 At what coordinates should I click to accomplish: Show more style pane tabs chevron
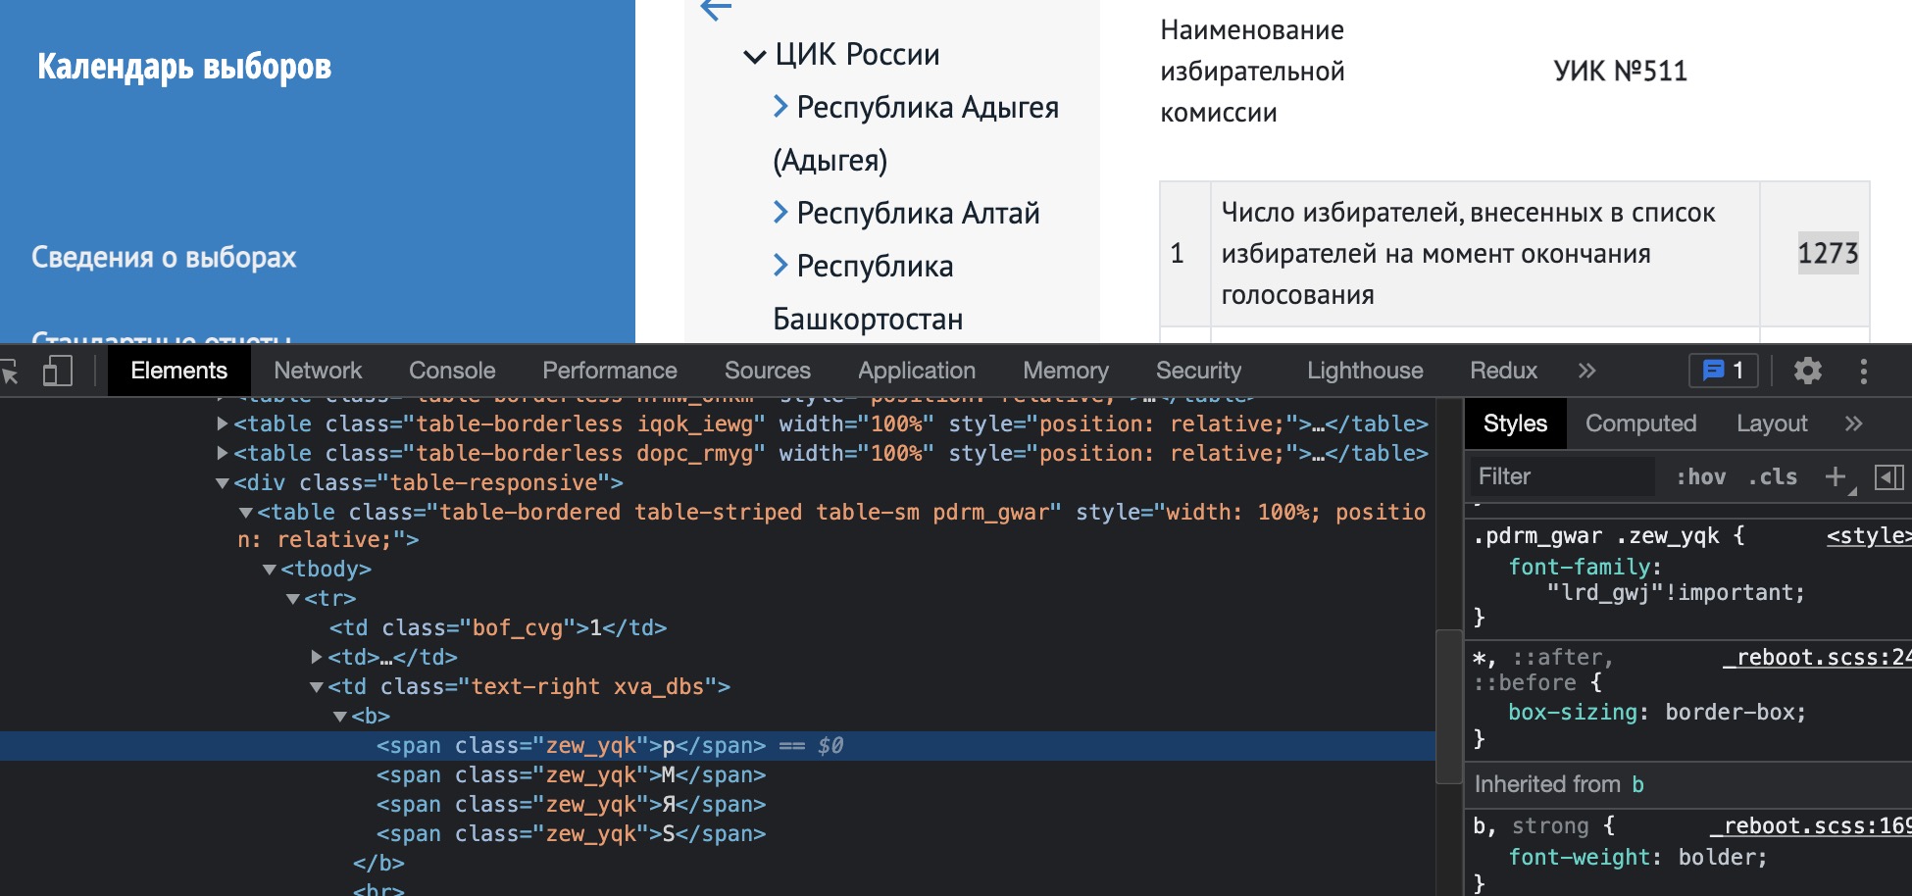(x=1852, y=423)
